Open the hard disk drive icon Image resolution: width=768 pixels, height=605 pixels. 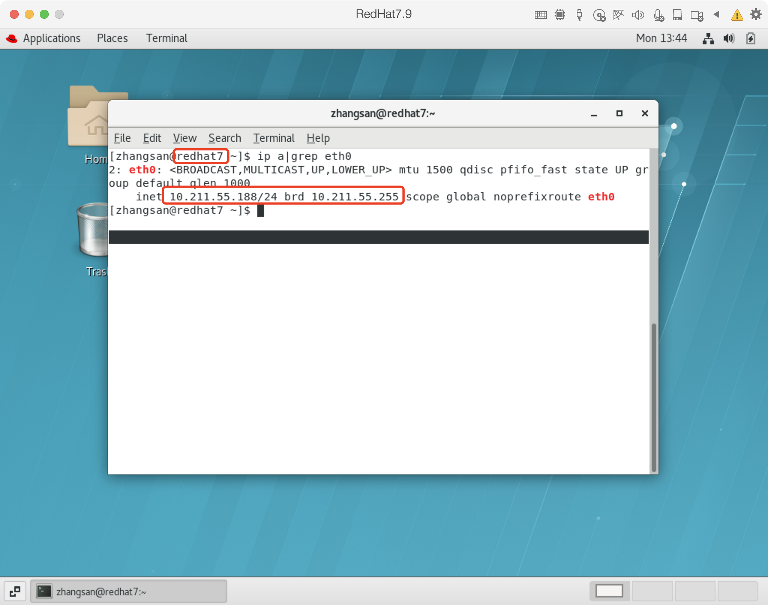677,15
